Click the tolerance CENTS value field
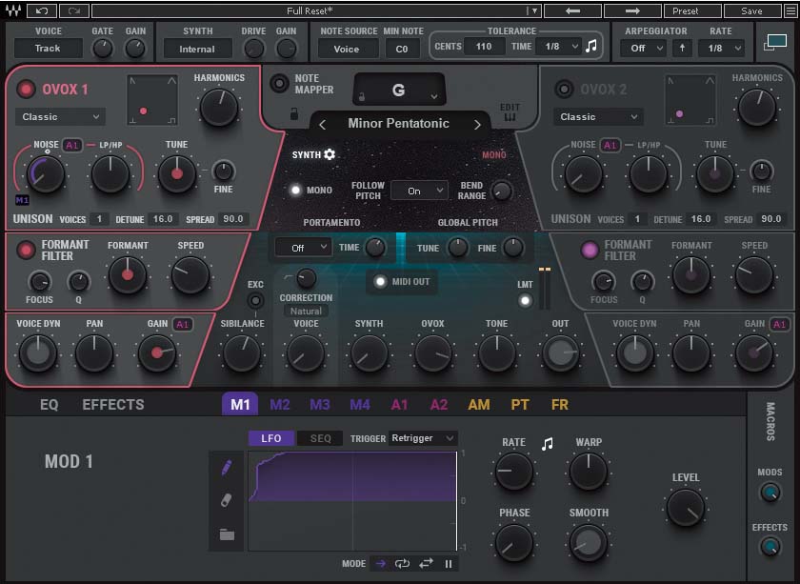Screen dimensions: 800x584 (483, 47)
